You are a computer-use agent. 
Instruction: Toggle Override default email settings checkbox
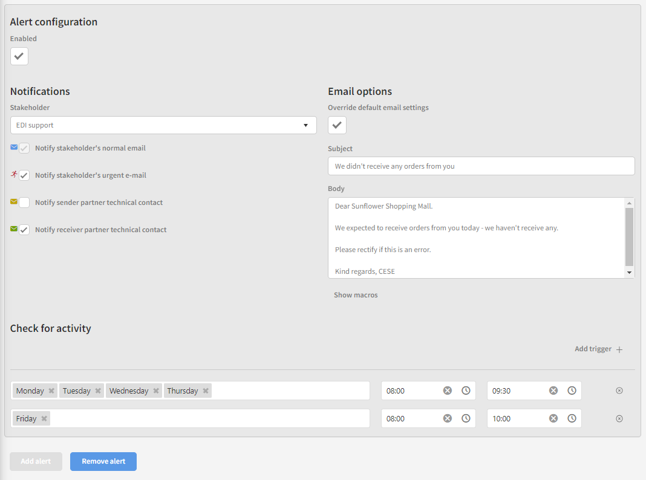pyautogui.click(x=337, y=125)
